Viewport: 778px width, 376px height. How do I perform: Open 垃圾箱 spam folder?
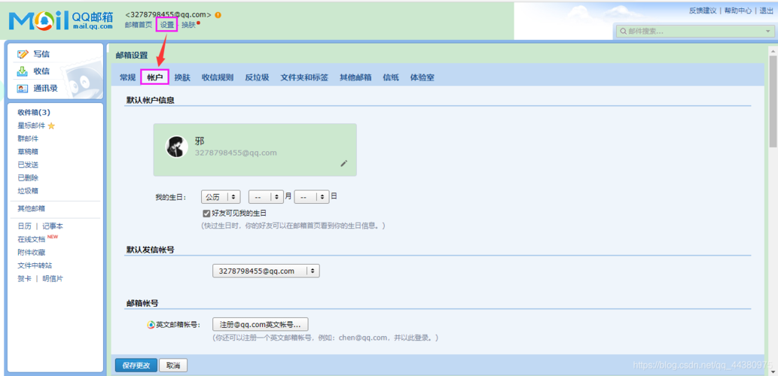[x=28, y=190]
